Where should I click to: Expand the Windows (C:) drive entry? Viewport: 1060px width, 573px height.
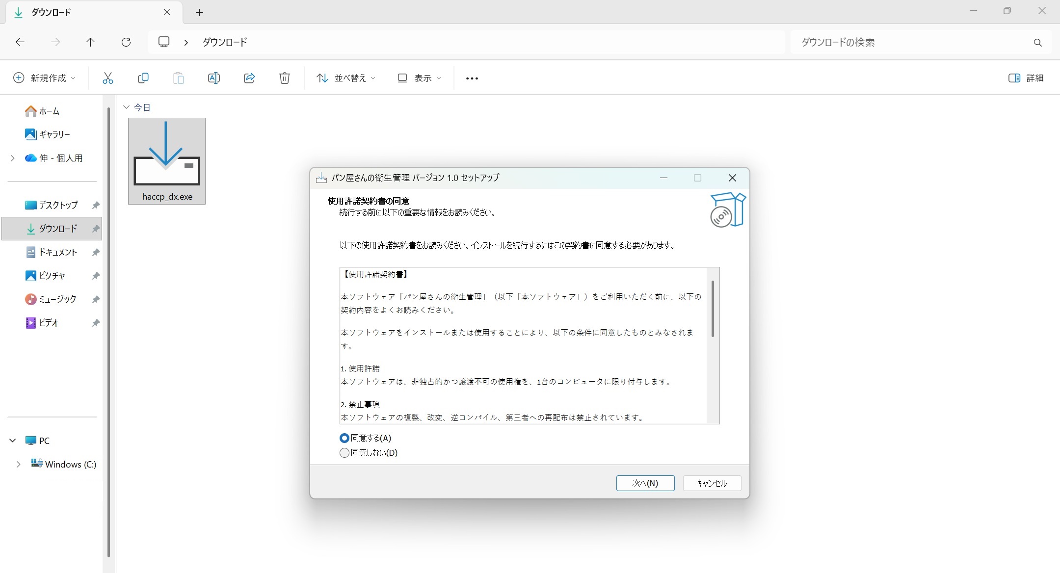(19, 464)
